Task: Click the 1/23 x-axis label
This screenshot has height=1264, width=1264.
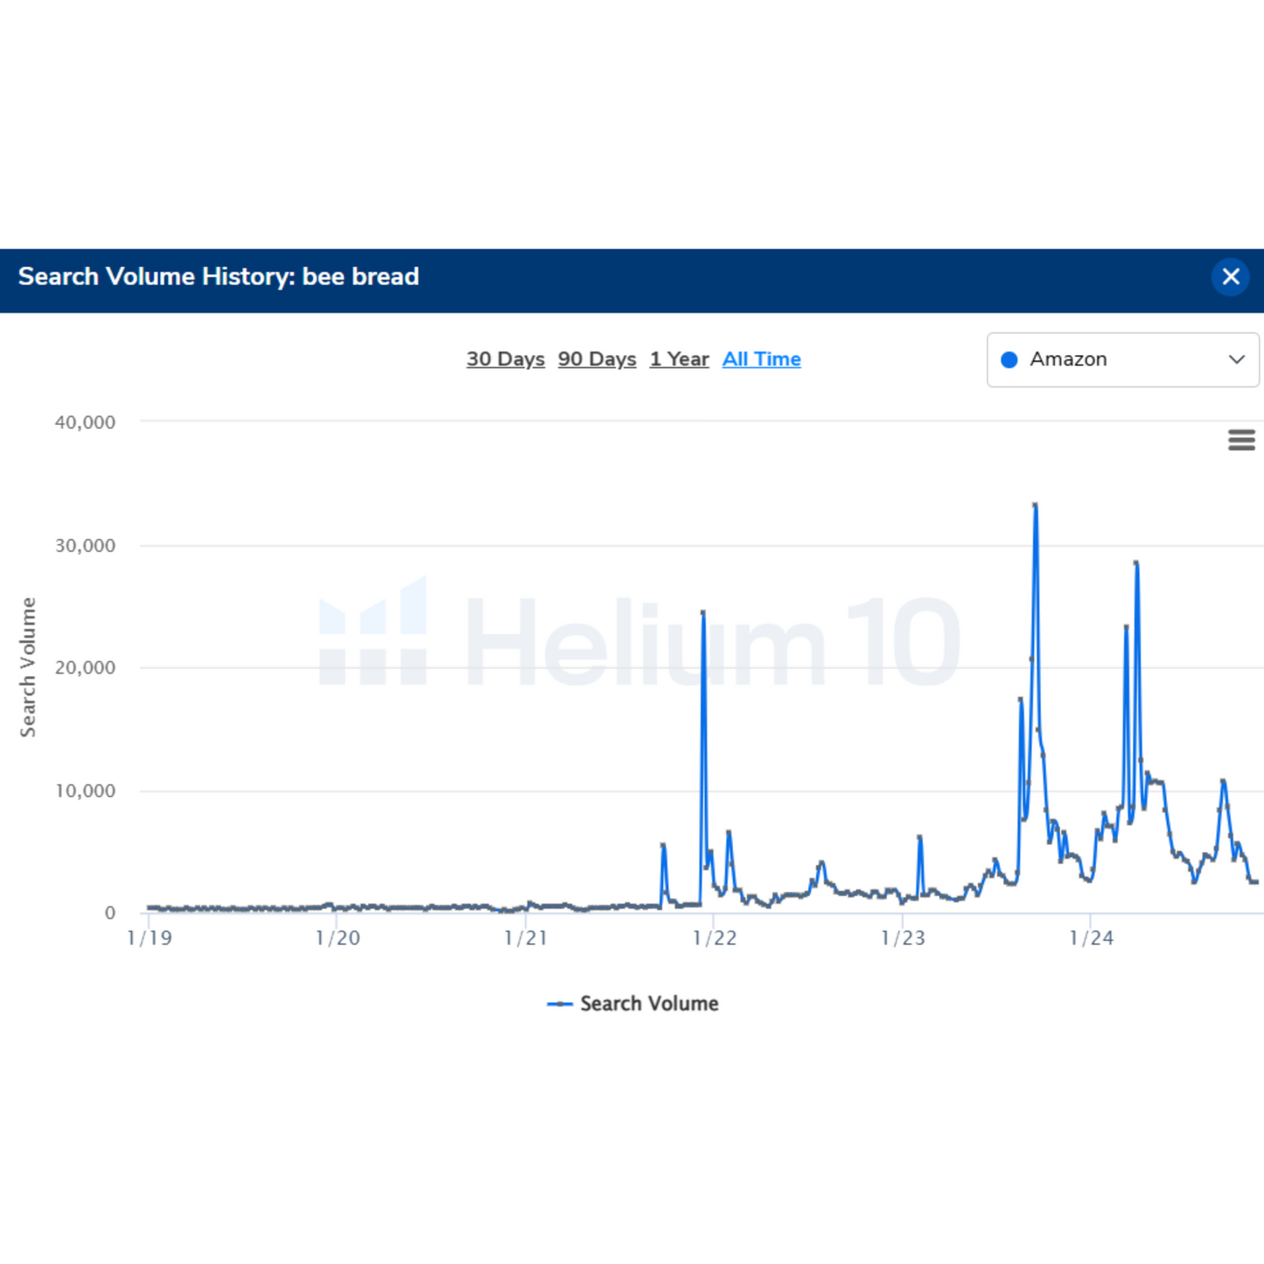Action: (x=903, y=939)
